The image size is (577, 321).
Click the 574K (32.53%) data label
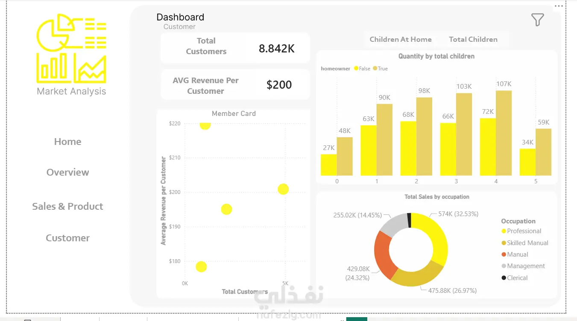point(458,214)
